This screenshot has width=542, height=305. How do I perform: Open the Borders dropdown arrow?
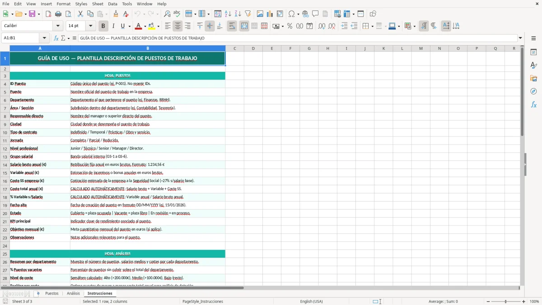tap(372, 26)
